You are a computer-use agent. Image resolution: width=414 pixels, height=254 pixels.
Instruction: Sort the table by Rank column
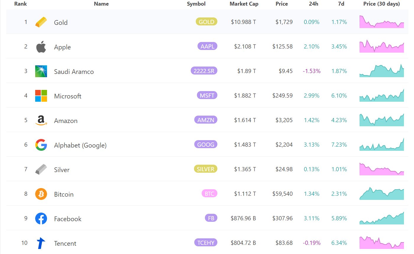(20, 4)
